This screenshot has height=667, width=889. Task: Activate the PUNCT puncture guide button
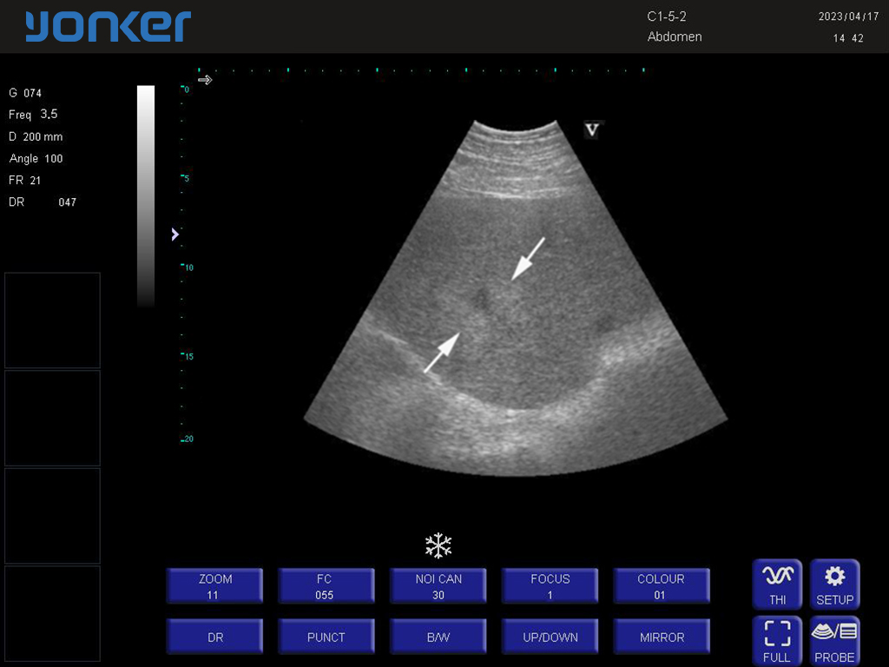(x=326, y=637)
